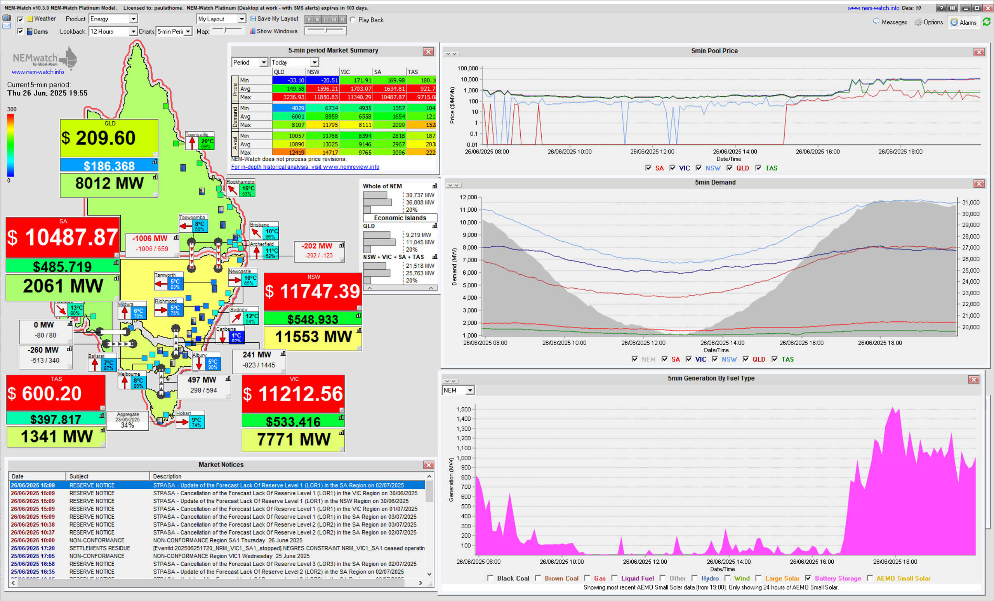The image size is (994, 601).
Task: Open the help question mark button
Action: point(941,8)
